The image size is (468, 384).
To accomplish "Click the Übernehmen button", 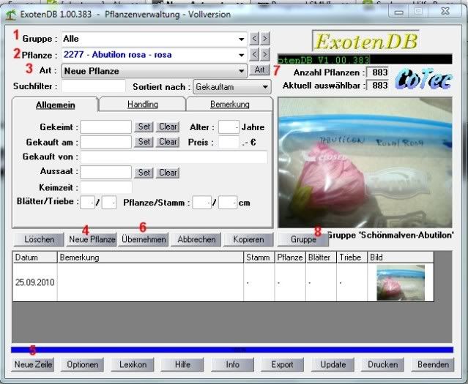I will pyautogui.click(x=144, y=239).
